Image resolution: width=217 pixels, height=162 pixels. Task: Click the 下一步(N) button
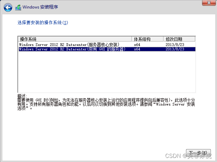[x=198, y=153]
